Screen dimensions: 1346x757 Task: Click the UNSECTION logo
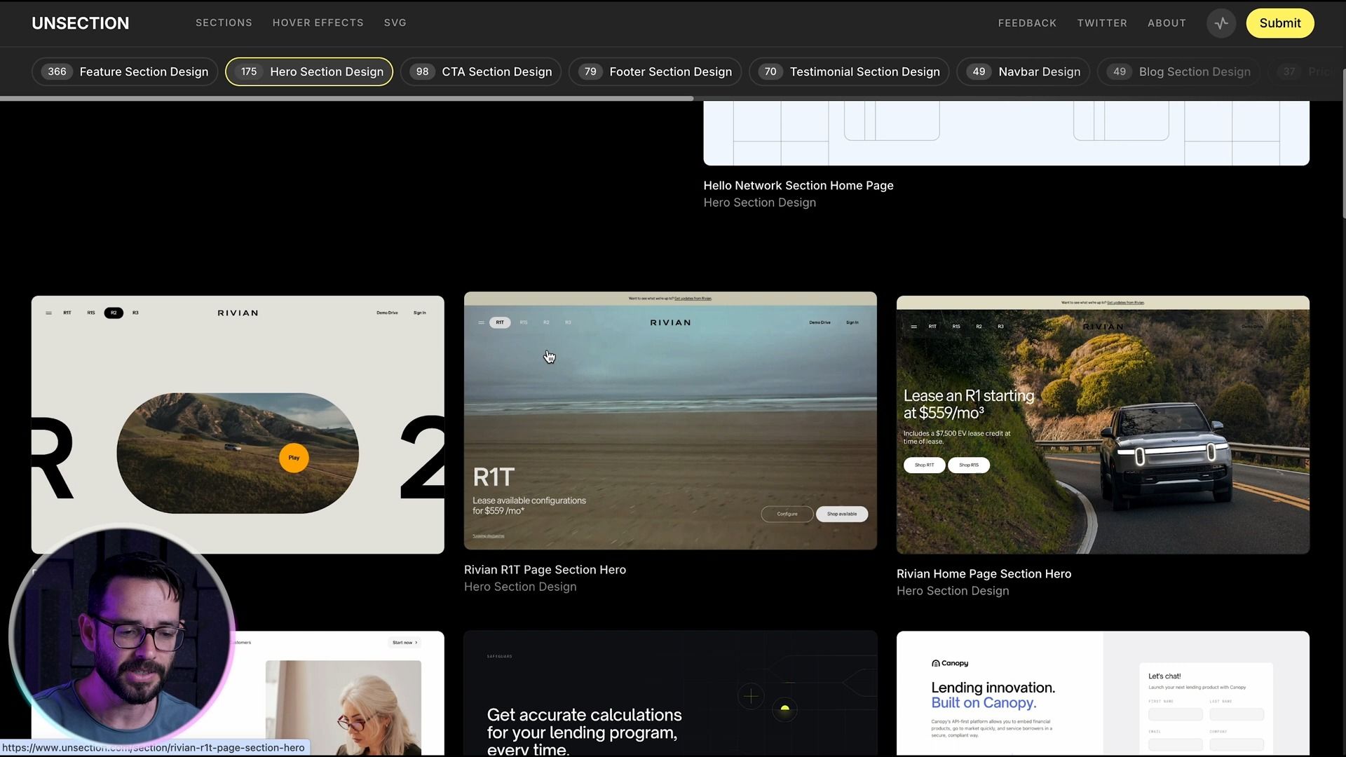80,23
